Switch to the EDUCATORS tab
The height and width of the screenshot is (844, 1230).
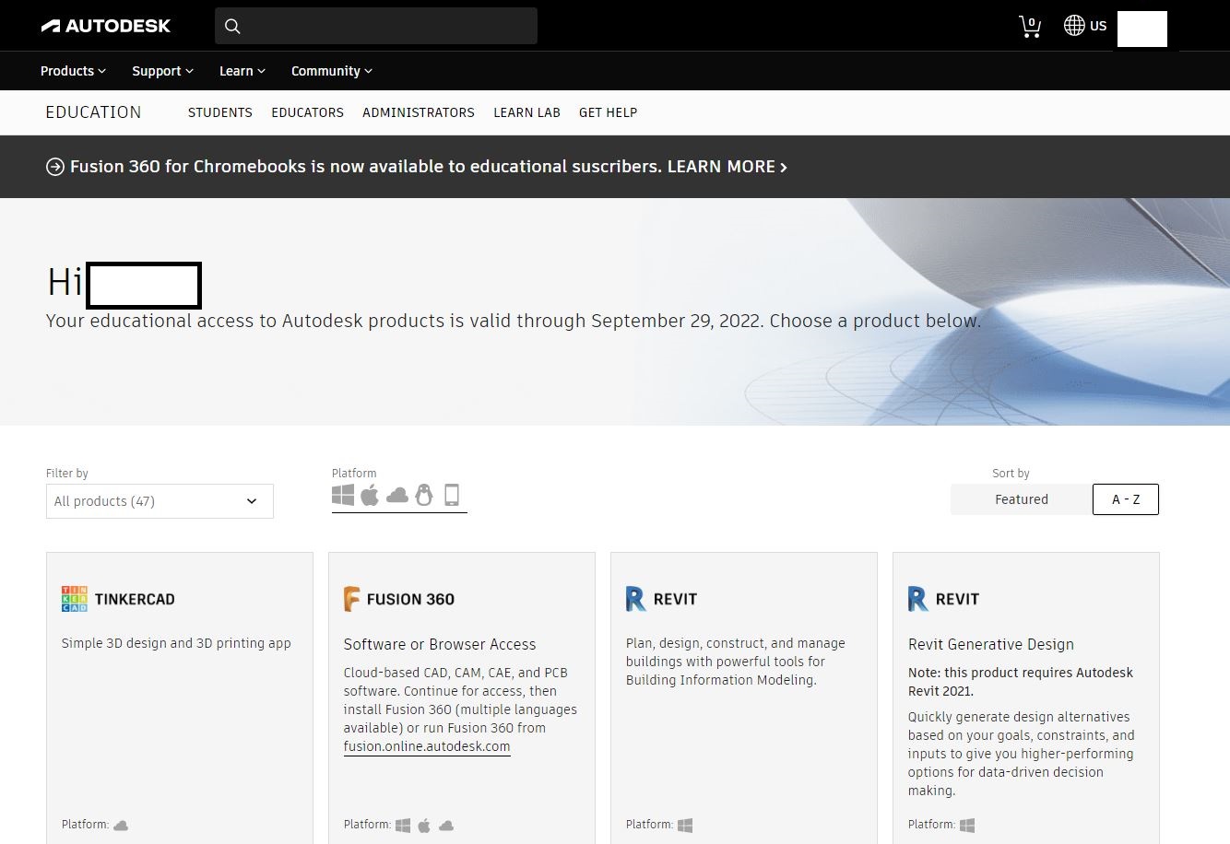[307, 112]
